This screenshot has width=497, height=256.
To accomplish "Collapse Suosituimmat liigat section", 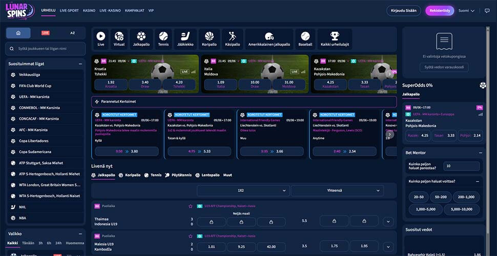I will 80,64.
